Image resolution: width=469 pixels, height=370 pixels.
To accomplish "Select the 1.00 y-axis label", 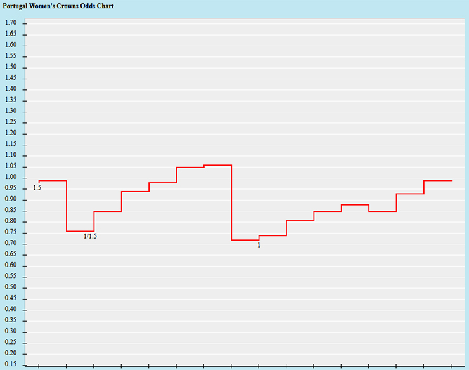I will coord(11,177).
